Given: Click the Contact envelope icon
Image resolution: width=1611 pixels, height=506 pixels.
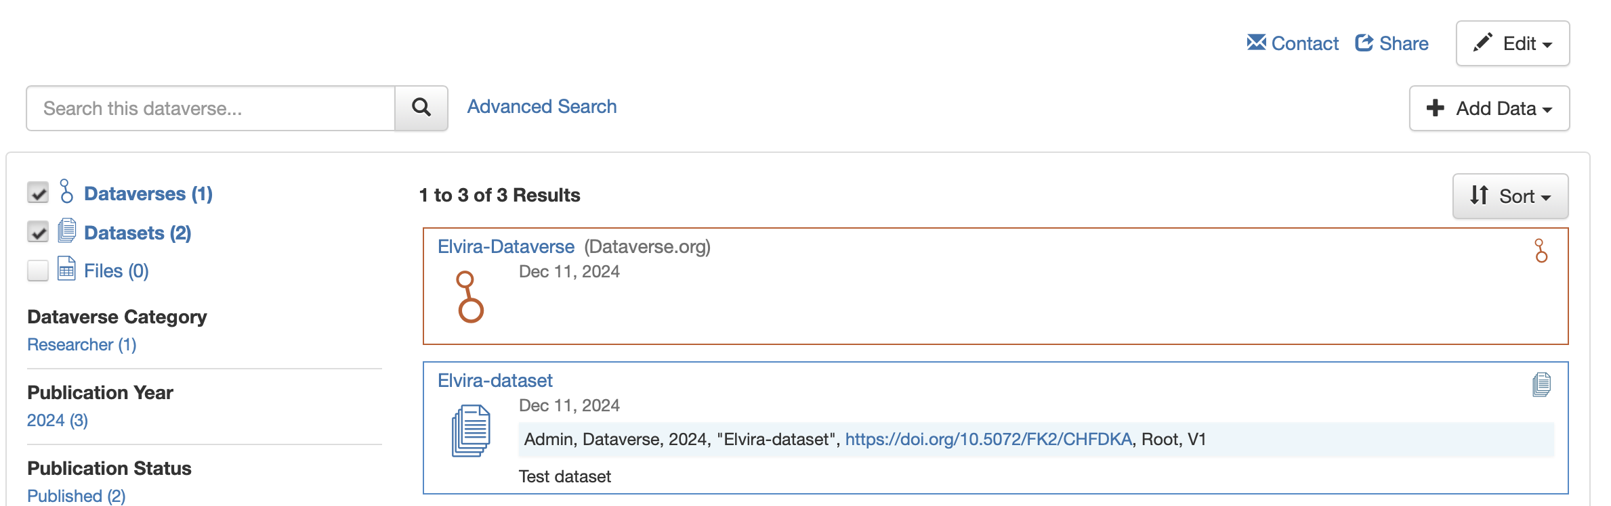Looking at the screenshot, I should tap(1256, 43).
